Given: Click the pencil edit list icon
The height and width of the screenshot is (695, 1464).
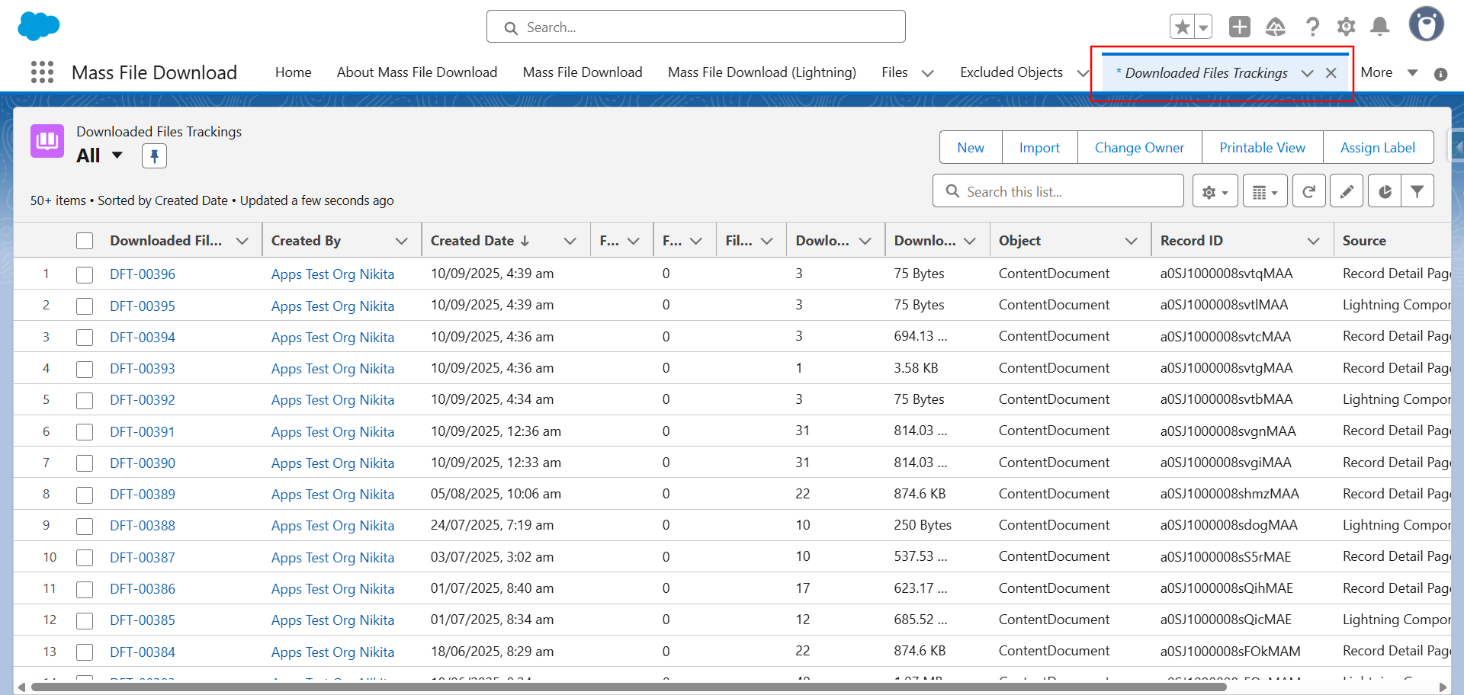Looking at the screenshot, I should (x=1347, y=192).
